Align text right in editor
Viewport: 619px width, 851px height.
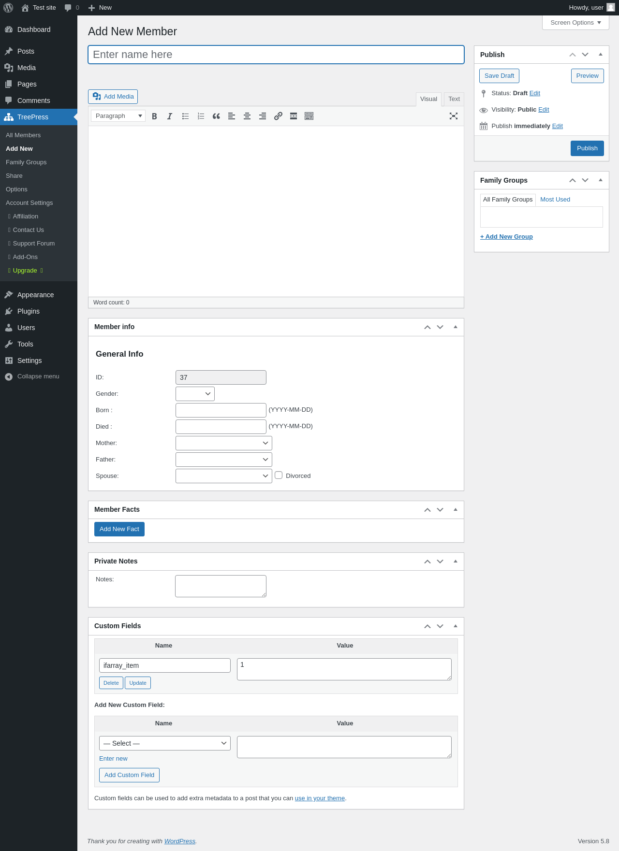(263, 116)
